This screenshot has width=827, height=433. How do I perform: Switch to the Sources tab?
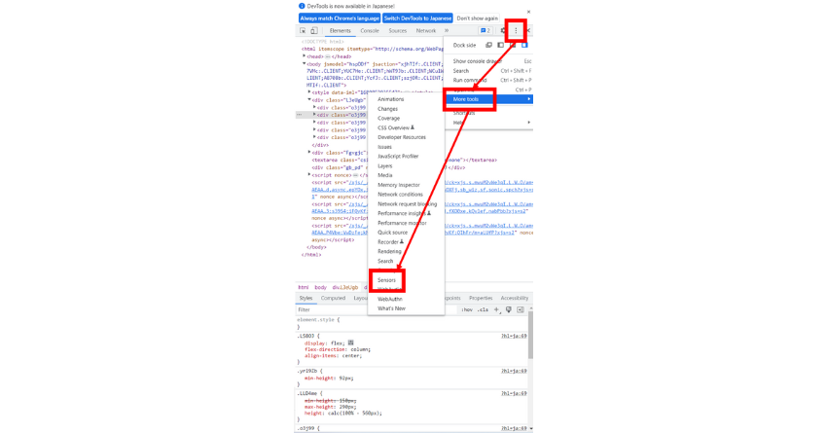(398, 30)
